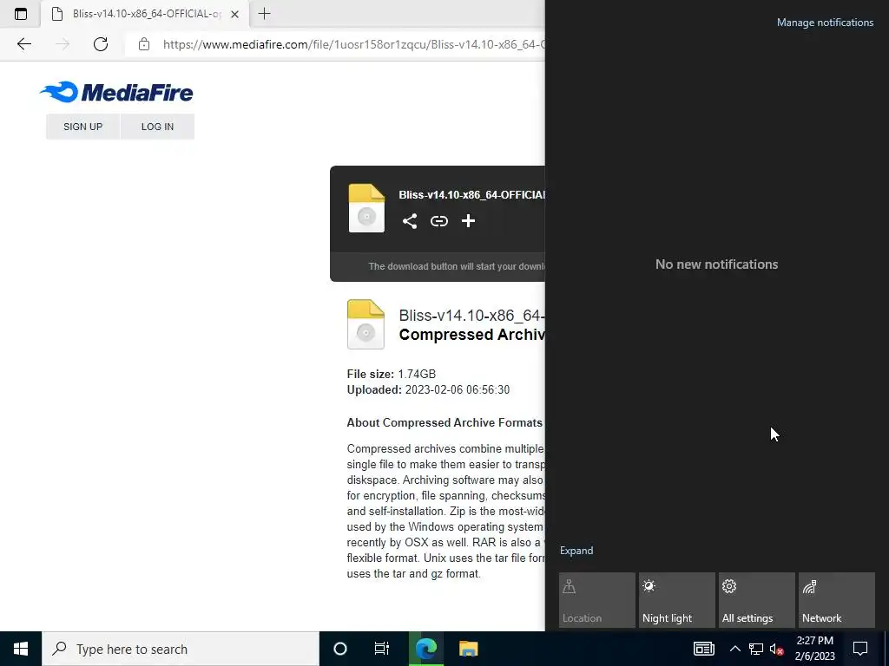Click the file name Bliss-v14.10-x86_64-OFFICIAL in the dark card
This screenshot has width=889, height=666.
[471, 195]
